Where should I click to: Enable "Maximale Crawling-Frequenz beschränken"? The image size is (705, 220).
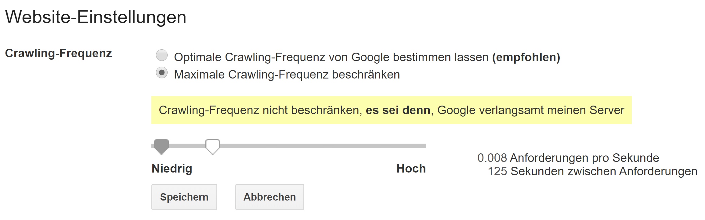coord(162,73)
